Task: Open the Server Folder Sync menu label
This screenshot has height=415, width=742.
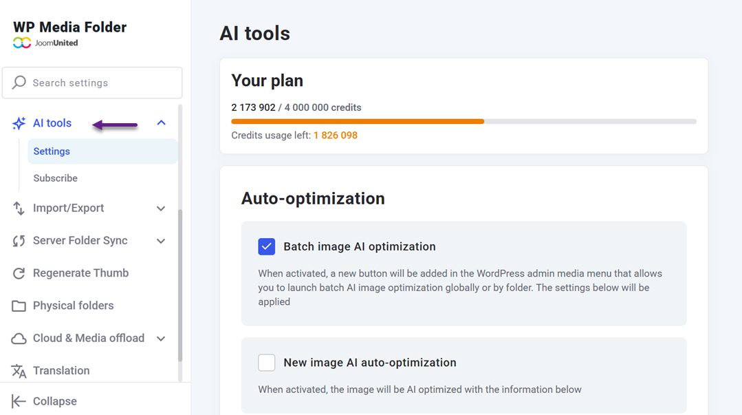Action: 80,241
